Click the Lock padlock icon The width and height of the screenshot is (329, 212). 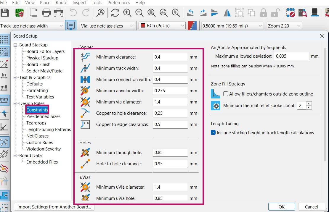point(264,13)
